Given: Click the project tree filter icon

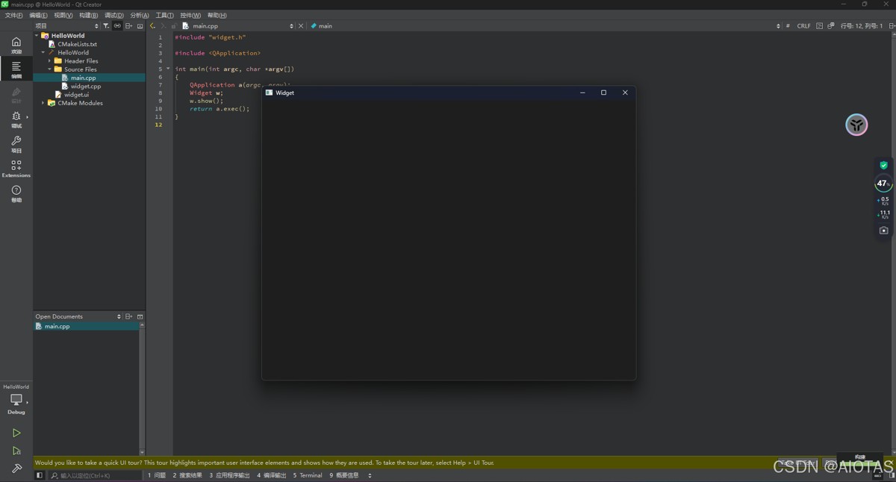Looking at the screenshot, I should coord(106,25).
